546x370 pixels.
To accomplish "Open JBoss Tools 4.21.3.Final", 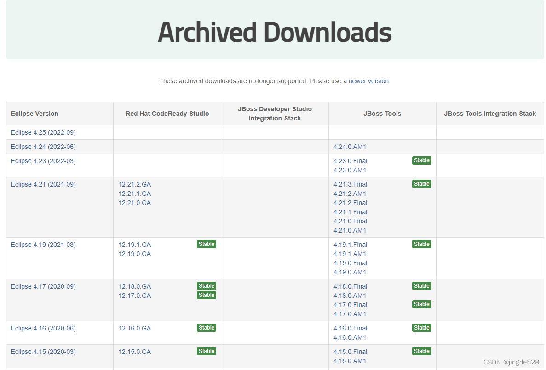I will point(351,184).
